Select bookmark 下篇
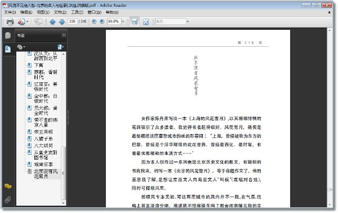 coord(38,65)
